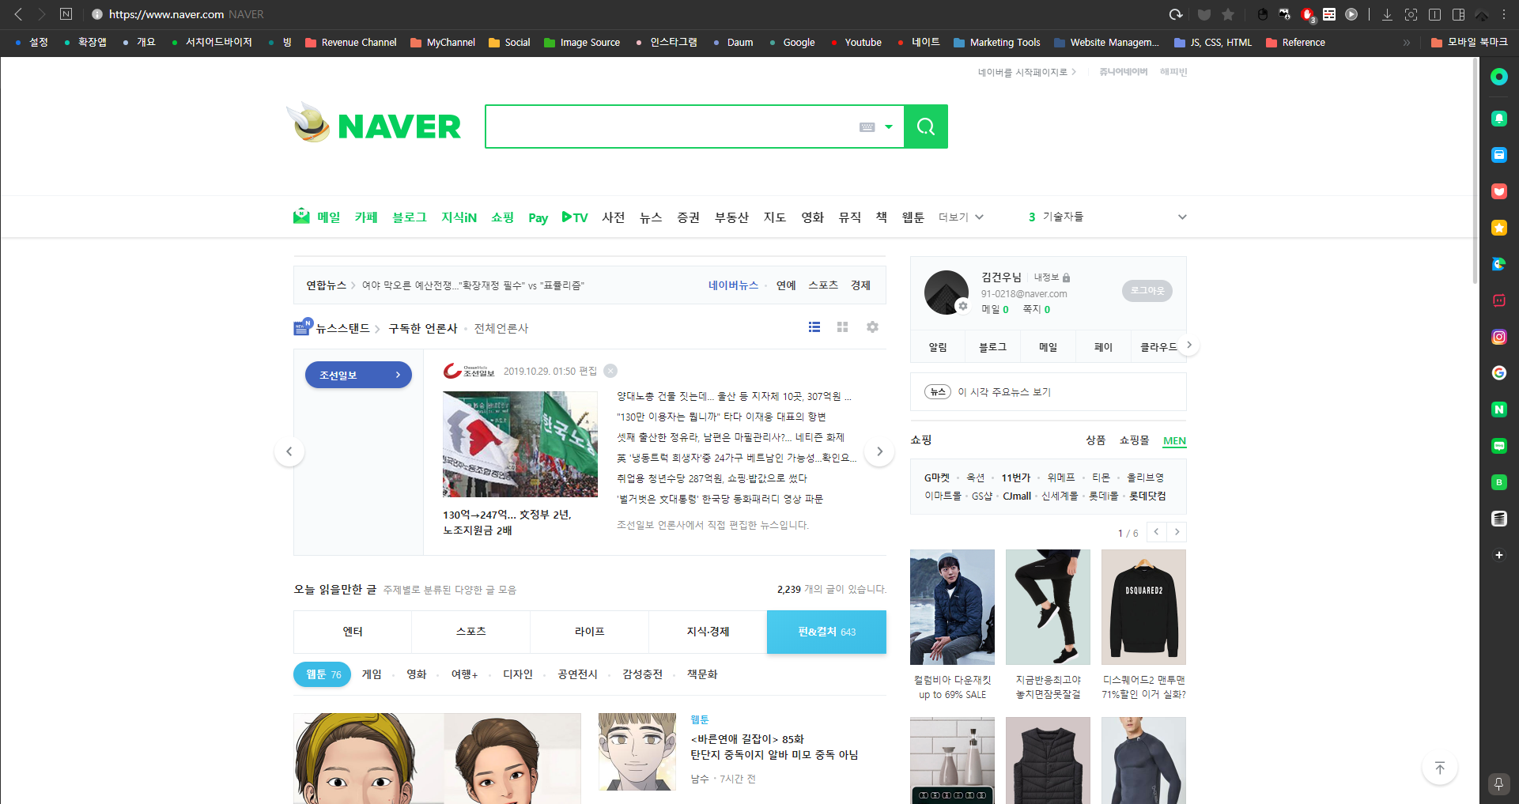
Task: Open the Papago parrot icon in sidebar
Action: pyautogui.click(x=1498, y=264)
